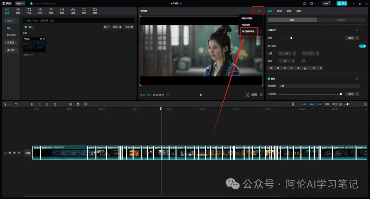Viewport: 370px width, 199px height.
Task: Click the rotate icon in the timeline toolbar
Action: tap(86, 104)
